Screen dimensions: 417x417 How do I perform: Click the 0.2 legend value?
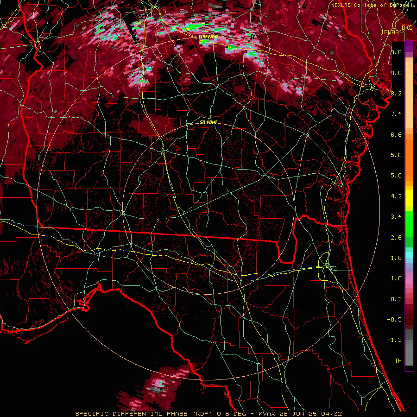coord(396,299)
